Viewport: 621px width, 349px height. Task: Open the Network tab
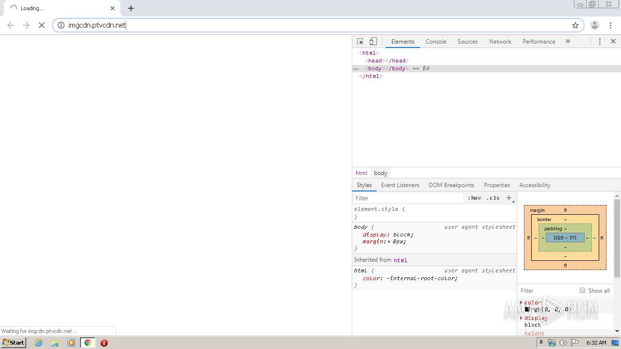500,42
